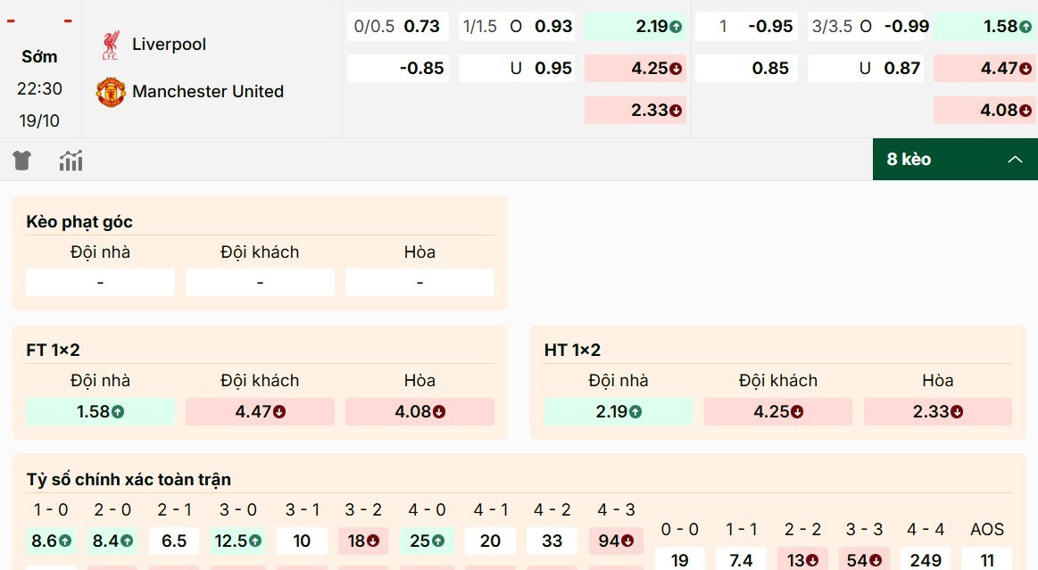Click correct score 1-0 odds 8.6
The height and width of the screenshot is (570, 1038).
coord(51,541)
